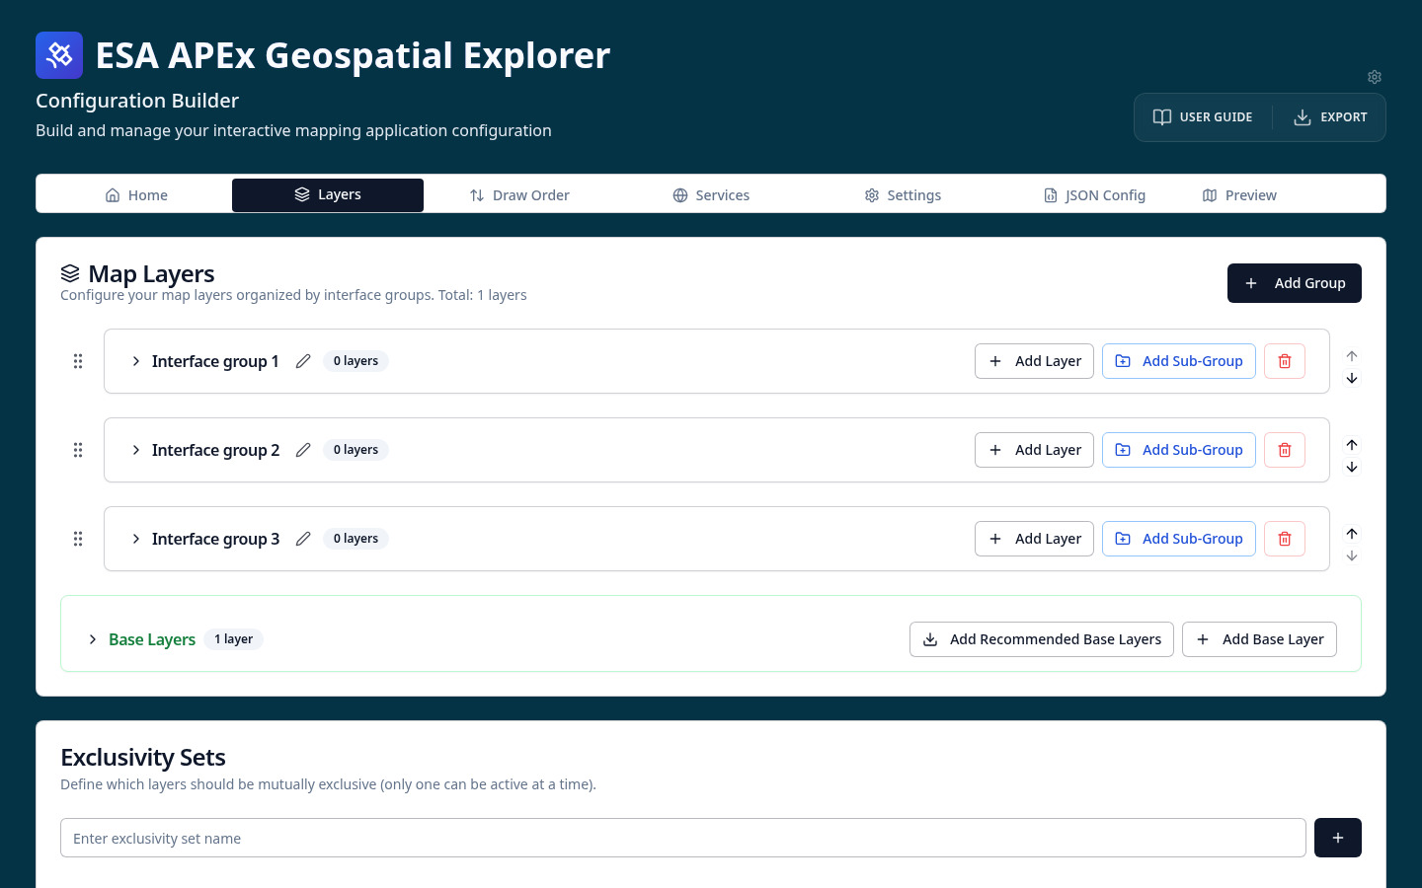Rename Interface group 1 with pencil icon
Screen dimensions: 1422x888
(303, 361)
